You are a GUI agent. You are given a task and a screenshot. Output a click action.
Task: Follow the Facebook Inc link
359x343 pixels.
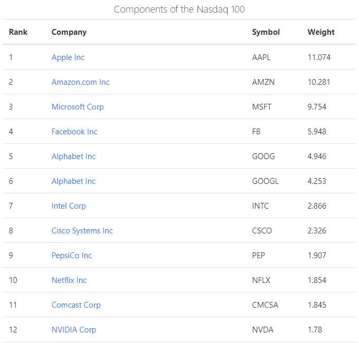click(x=74, y=132)
